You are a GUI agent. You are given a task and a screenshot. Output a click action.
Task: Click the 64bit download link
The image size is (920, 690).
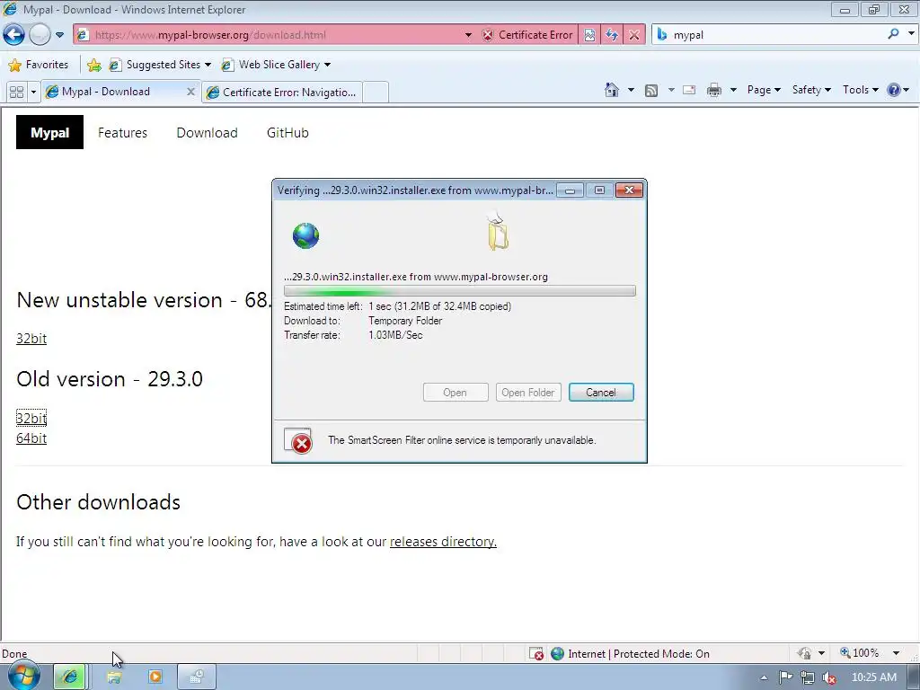pyautogui.click(x=31, y=438)
